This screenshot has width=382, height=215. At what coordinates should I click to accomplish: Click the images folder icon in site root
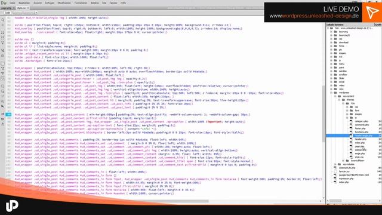click(x=335, y=53)
